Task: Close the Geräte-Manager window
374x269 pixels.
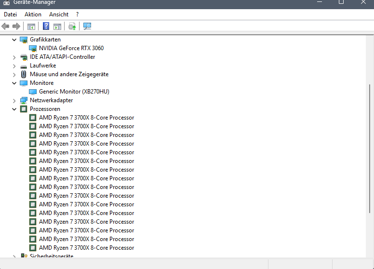Action: [x=363, y=2]
